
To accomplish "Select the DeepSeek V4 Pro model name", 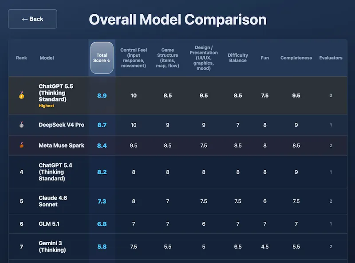I will [61, 125].
